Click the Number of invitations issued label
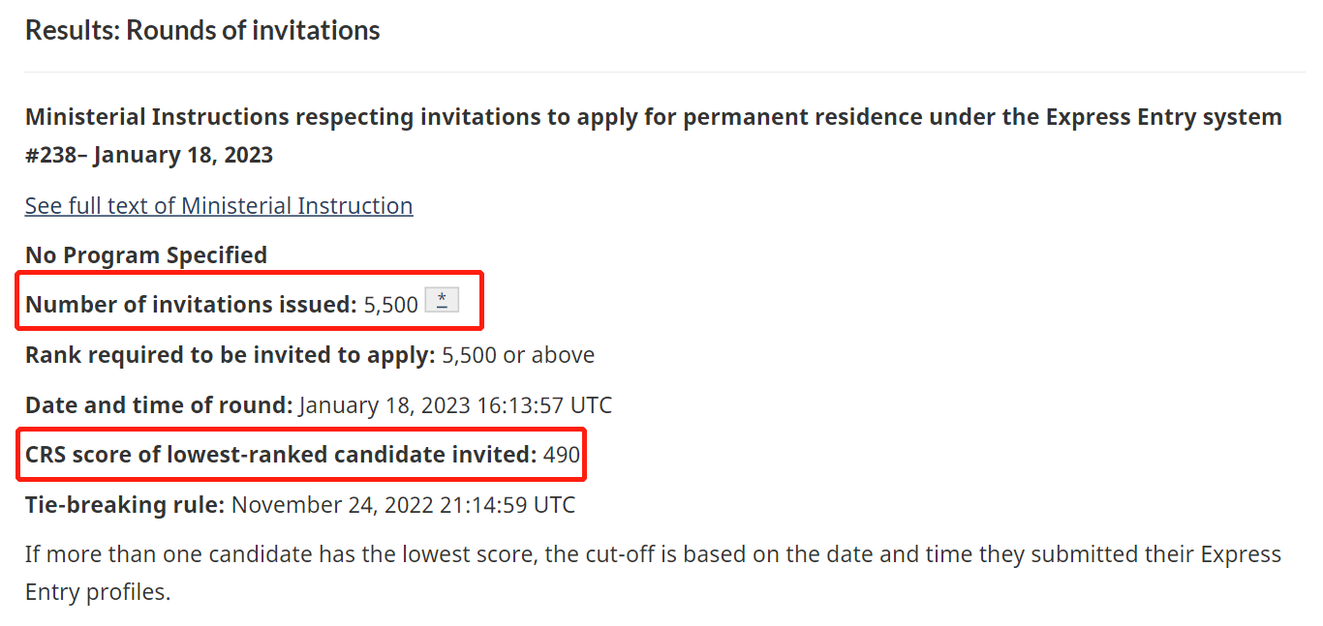 pyautogui.click(x=191, y=305)
